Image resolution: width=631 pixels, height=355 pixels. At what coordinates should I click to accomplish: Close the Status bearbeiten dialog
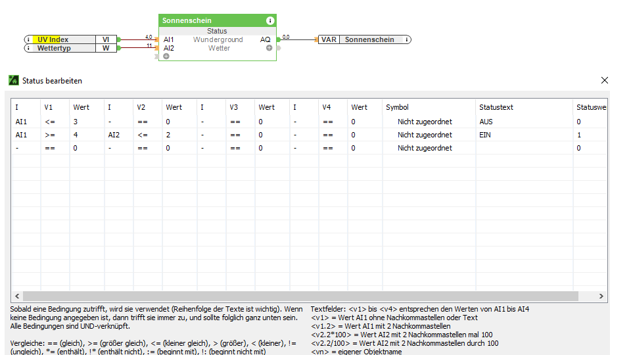(x=605, y=80)
